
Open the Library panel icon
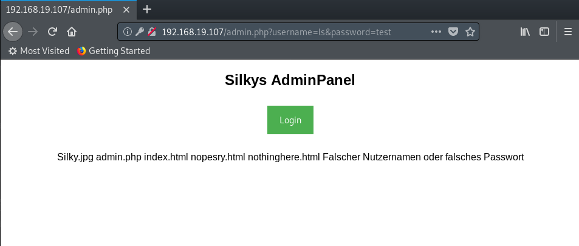click(x=525, y=32)
